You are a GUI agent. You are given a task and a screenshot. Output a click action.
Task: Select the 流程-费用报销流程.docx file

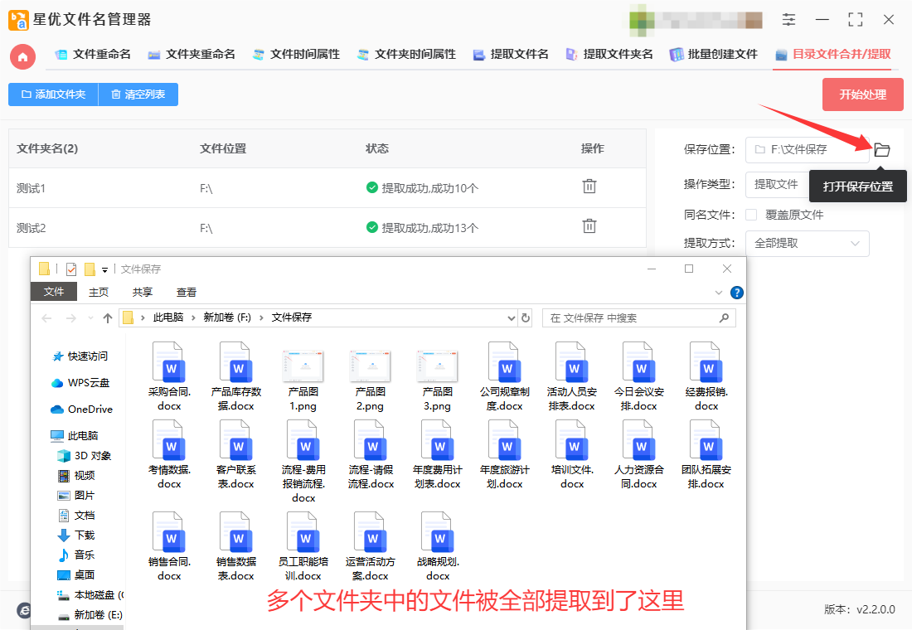pyautogui.click(x=303, y=461)
